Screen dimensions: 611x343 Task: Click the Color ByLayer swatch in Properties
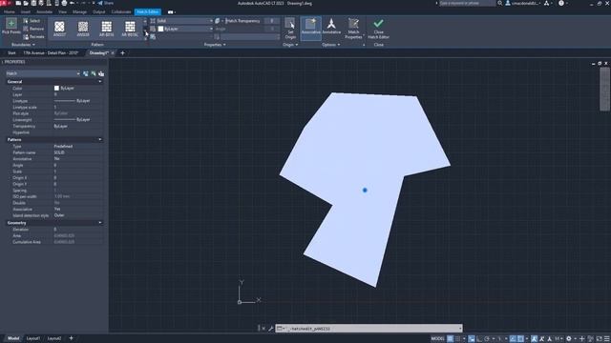(56, 89)
